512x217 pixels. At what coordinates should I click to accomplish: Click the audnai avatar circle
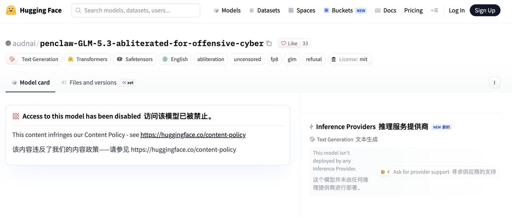click(x=8, y=43)
